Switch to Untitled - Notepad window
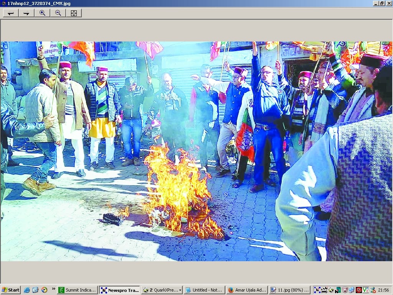 click(204, 290)
